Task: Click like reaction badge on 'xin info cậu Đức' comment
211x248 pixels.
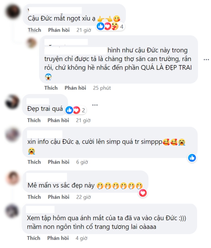Action: pos(192,158)
